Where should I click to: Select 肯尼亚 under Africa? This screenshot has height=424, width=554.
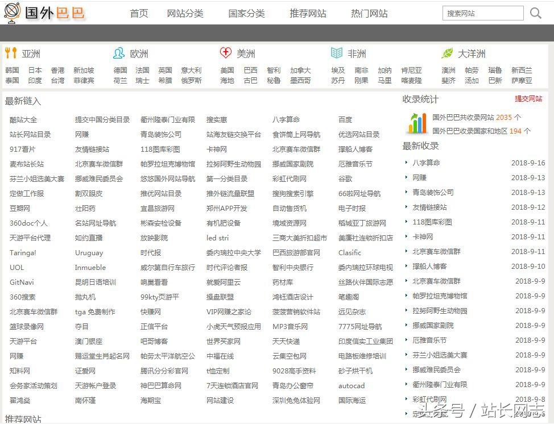point(411,70)
